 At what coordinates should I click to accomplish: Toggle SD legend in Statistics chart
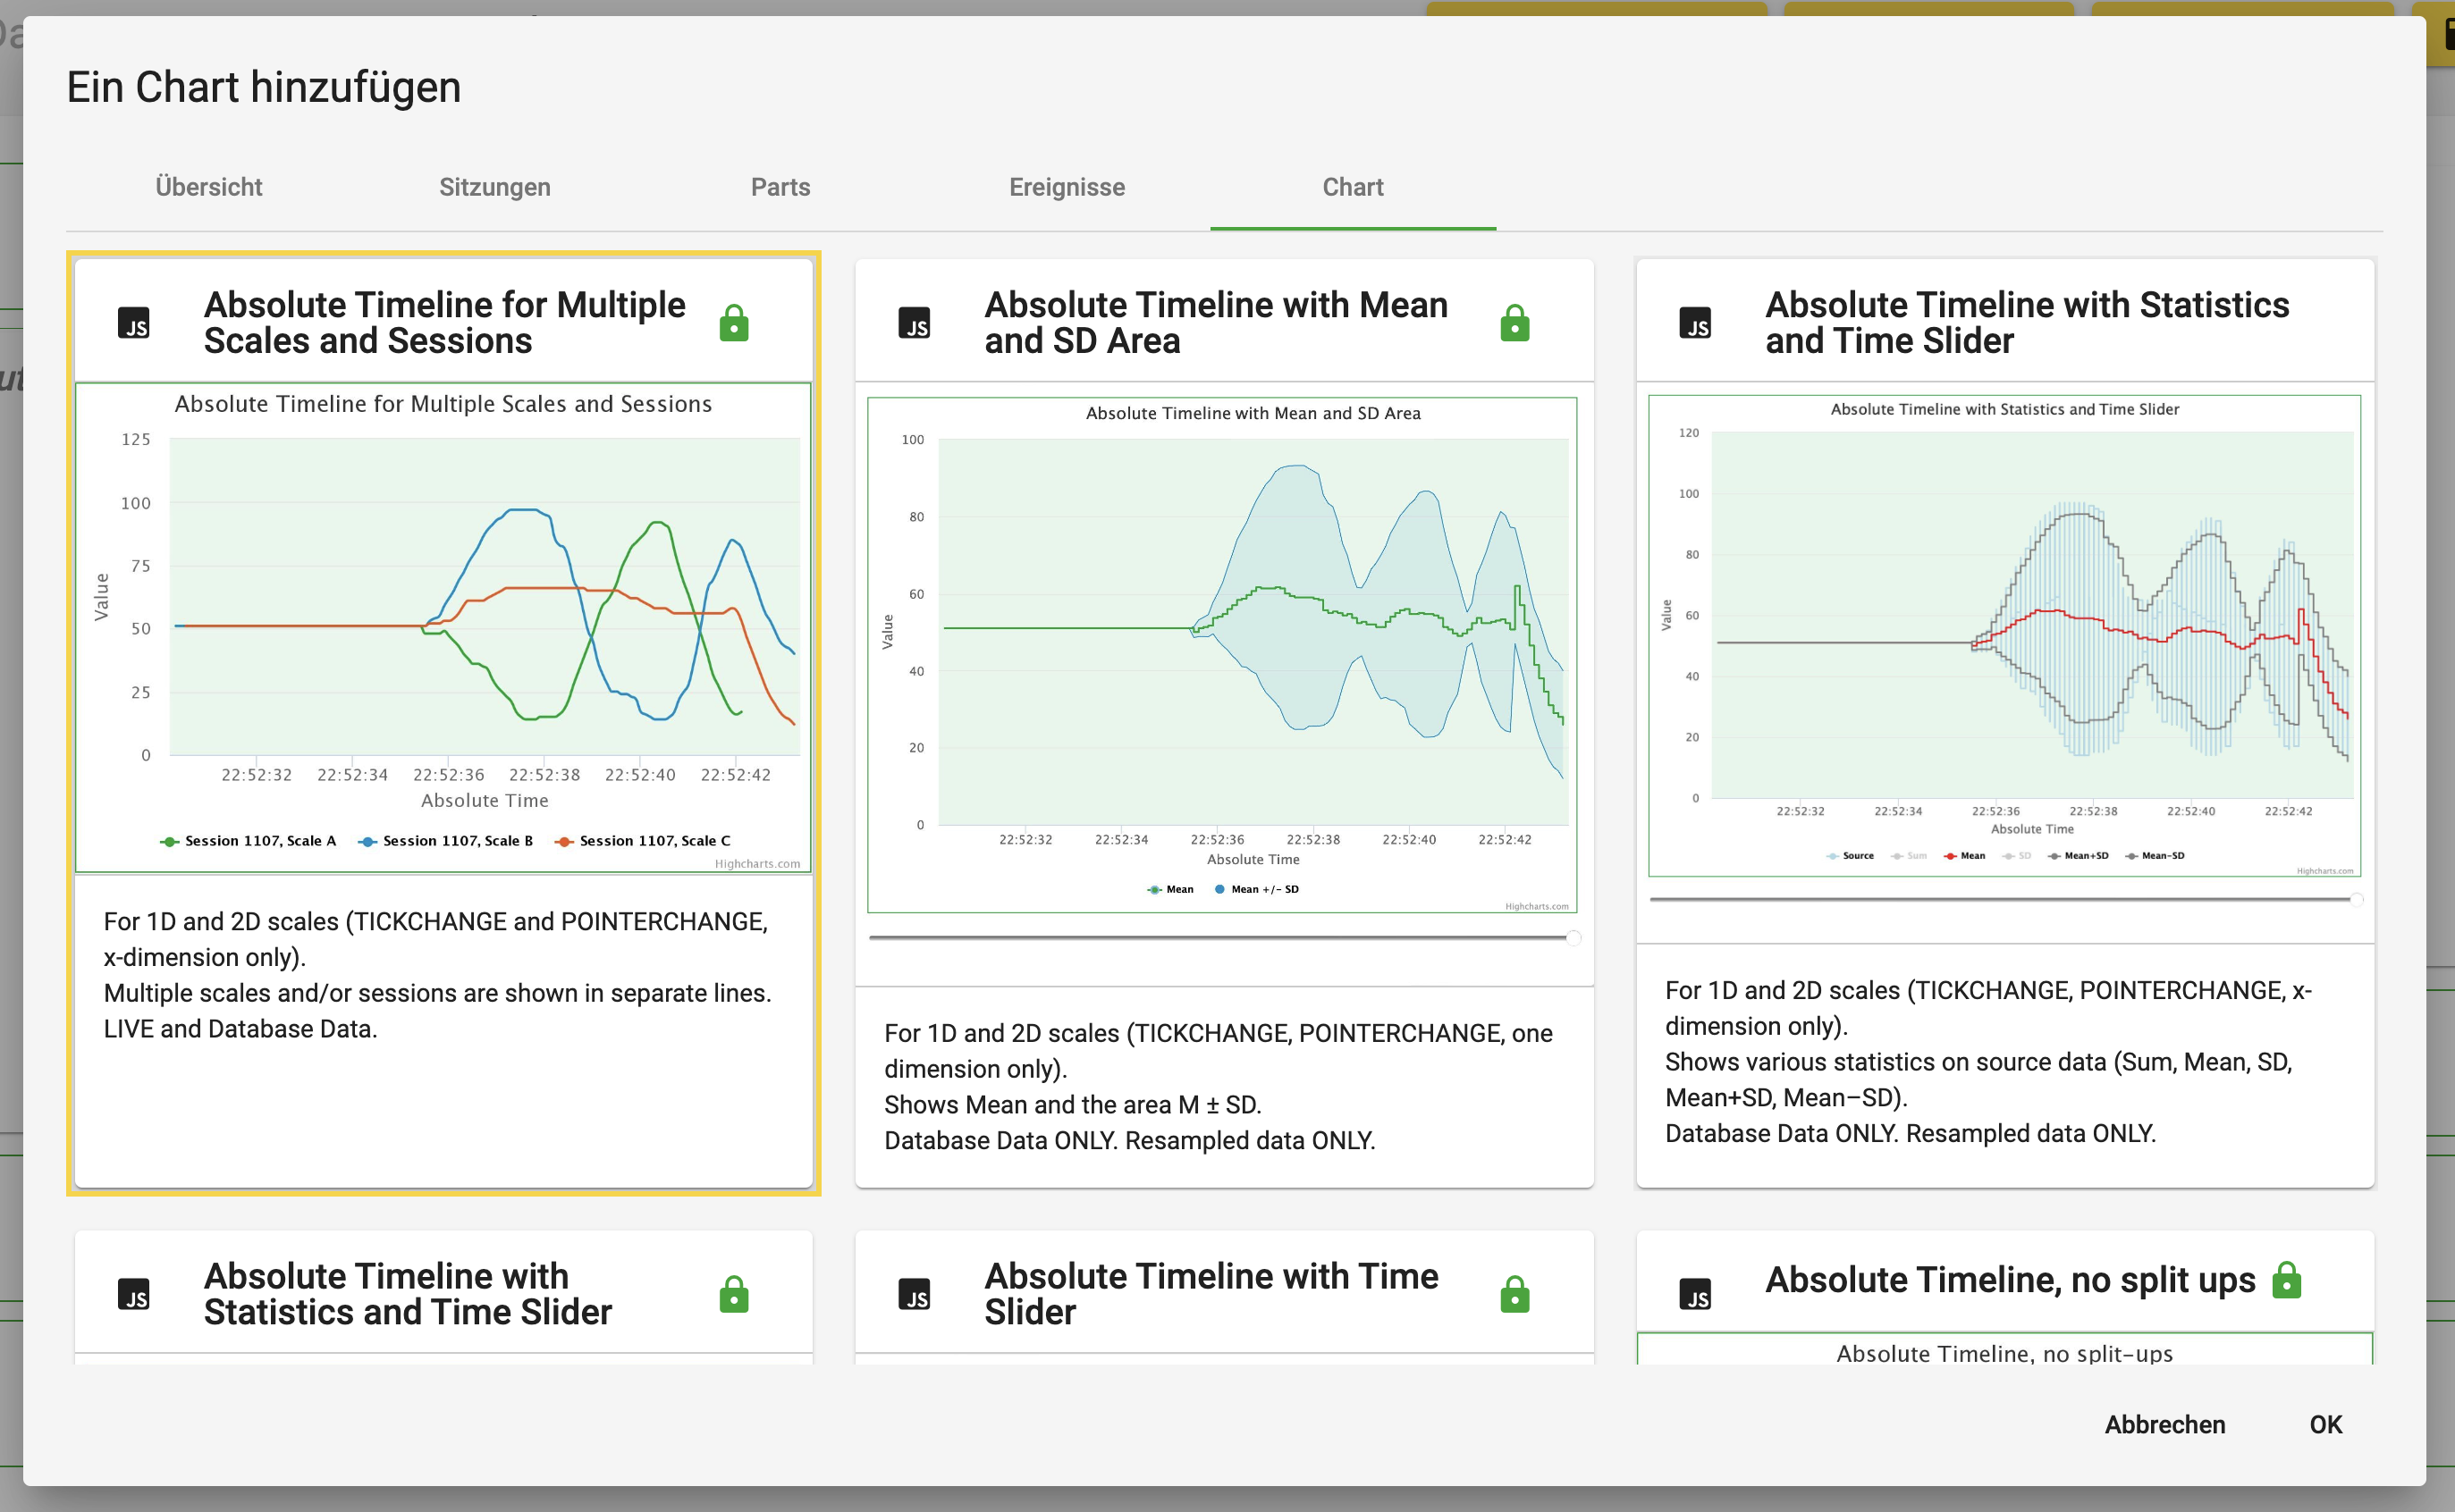2017,856
